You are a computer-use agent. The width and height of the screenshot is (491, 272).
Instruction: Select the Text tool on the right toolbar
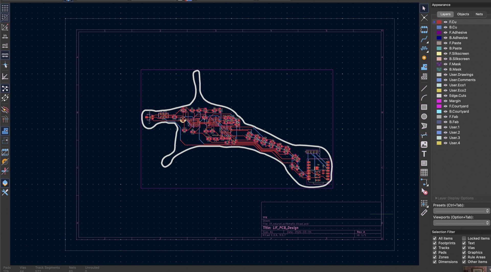click(x=424, y=154)
